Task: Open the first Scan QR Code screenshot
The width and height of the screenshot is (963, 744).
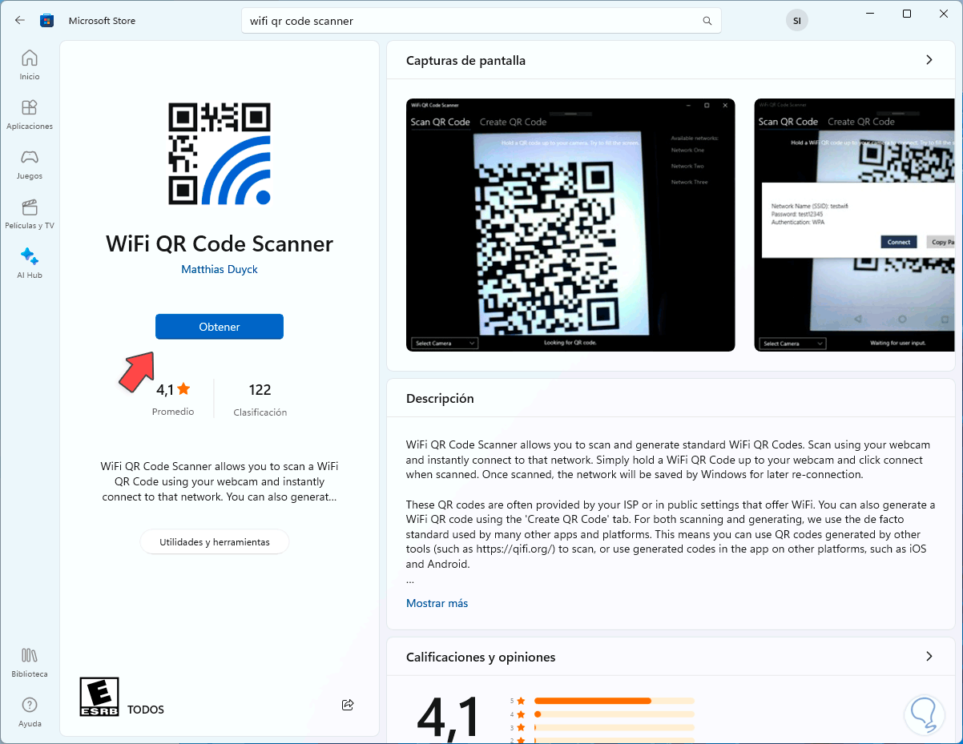Action: click(570, 225)
